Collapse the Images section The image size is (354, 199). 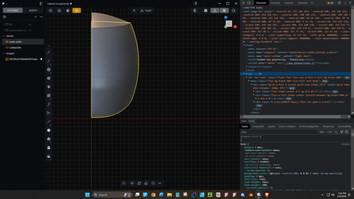point(3,54)
